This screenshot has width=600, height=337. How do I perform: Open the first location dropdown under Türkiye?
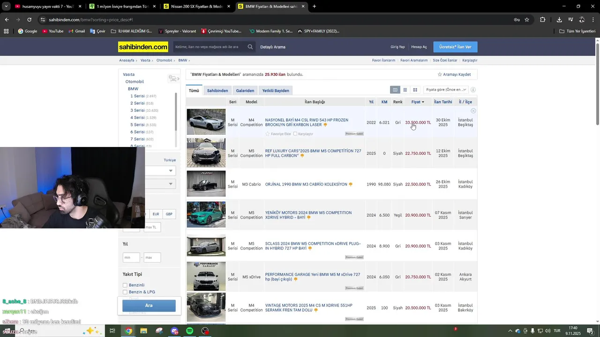[x=160, y=171]
